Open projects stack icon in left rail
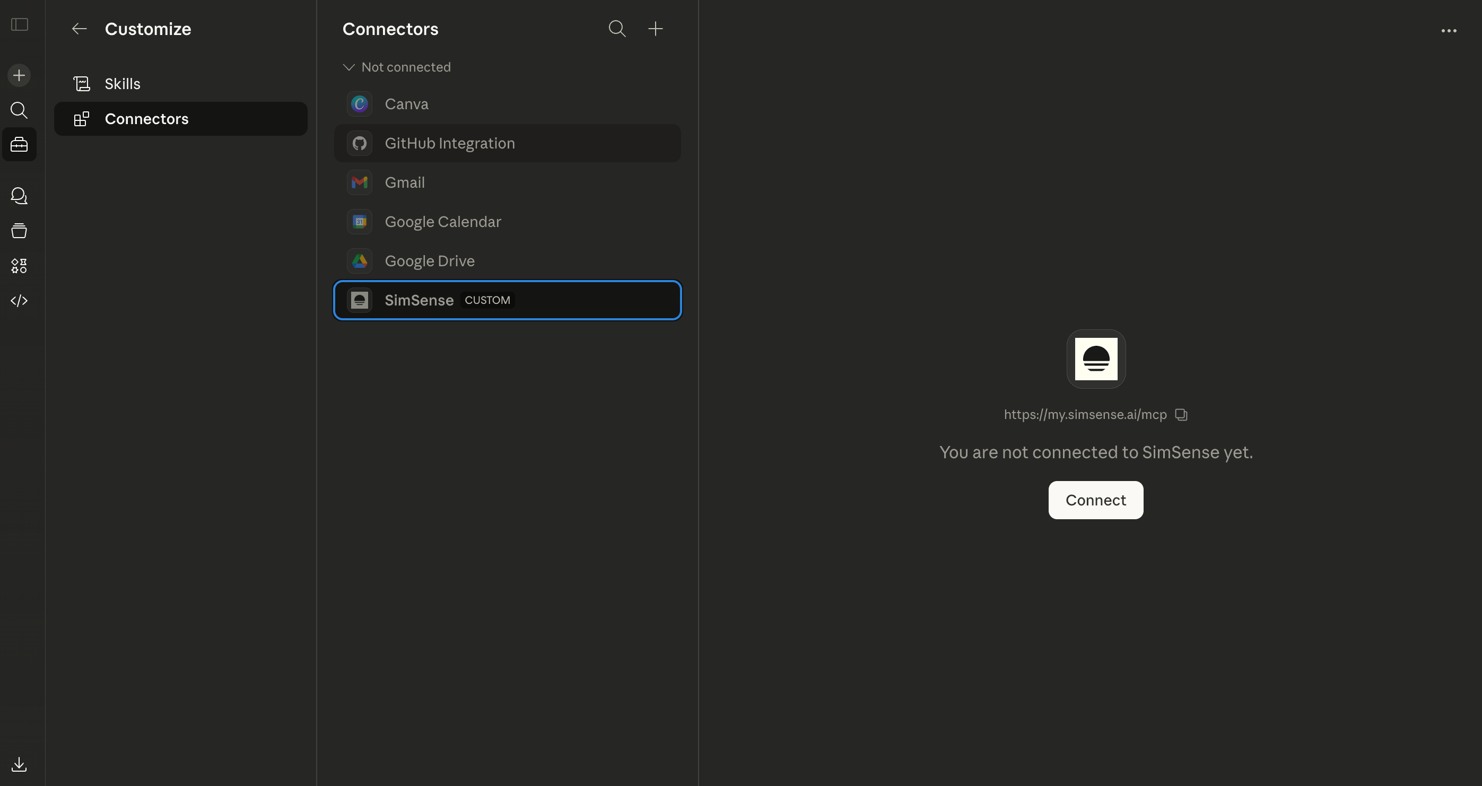This screenshot has width=1482, height=786. tap(19, 231)
